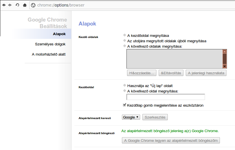Click the list scrollbar down arrow
Viewport: 235px width, 150px height.
[224, 66]
